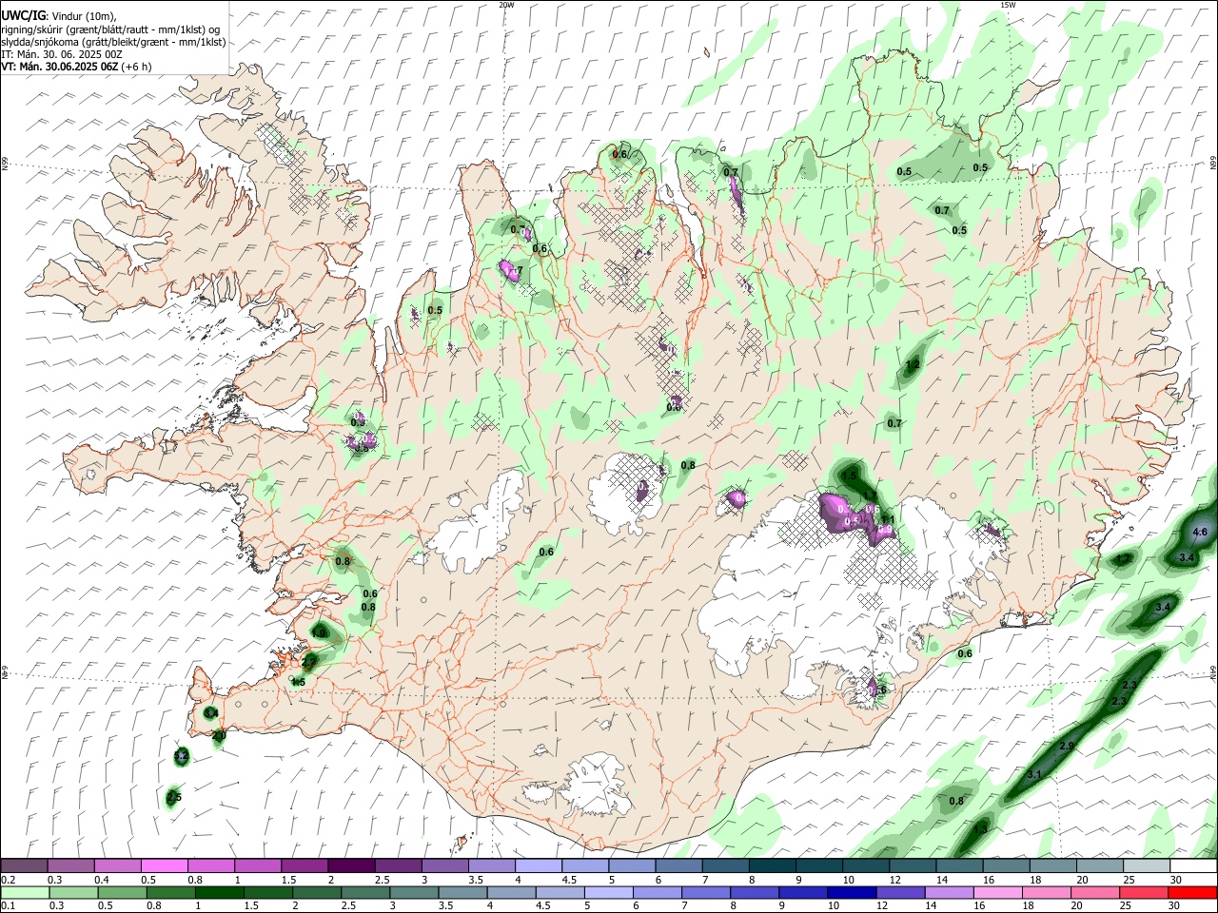Click the bright pink 0.5 swatch in upper legend row

[164, 865]
